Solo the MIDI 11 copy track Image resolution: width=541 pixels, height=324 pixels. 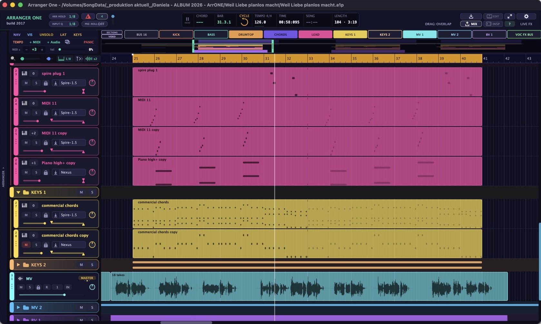click(x=36, y=142)
